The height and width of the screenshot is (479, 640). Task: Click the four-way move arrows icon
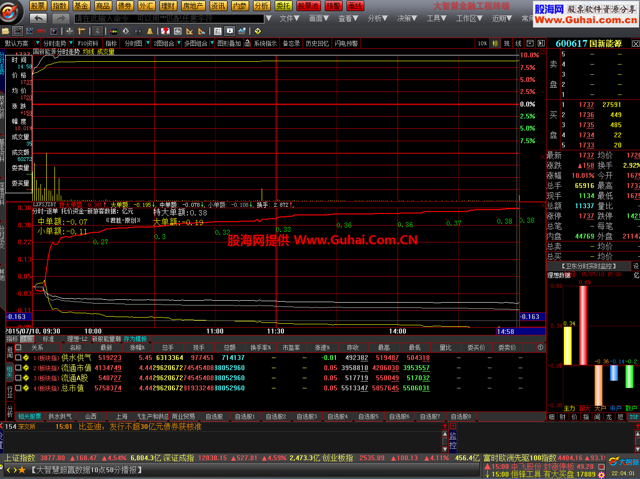tap(70, 31)
